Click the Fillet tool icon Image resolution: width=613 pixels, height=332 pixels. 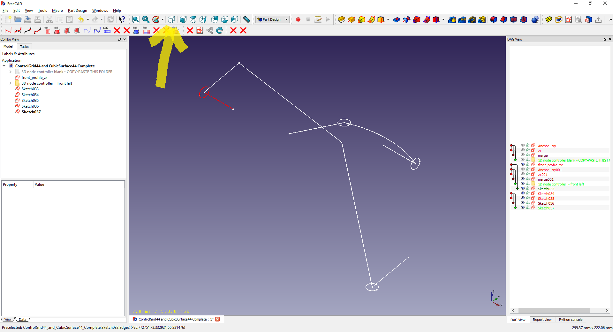494,19
